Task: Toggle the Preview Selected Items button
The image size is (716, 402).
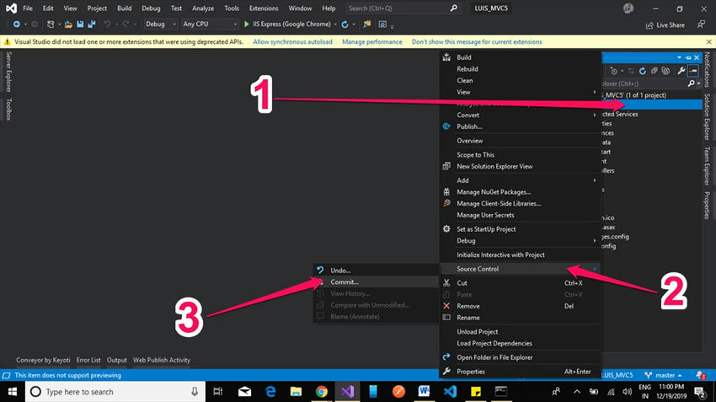Action: coord(693,71)
